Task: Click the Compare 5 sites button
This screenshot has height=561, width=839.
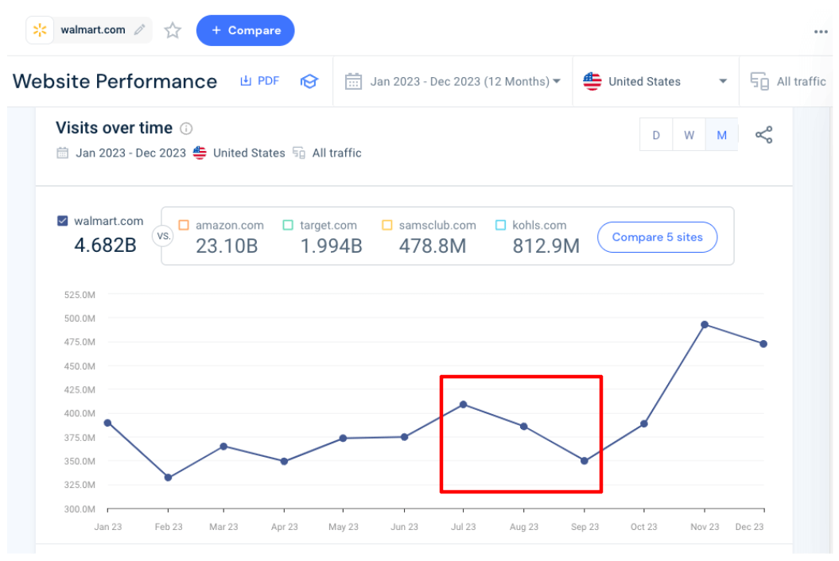Action: (x=657, y=237)
